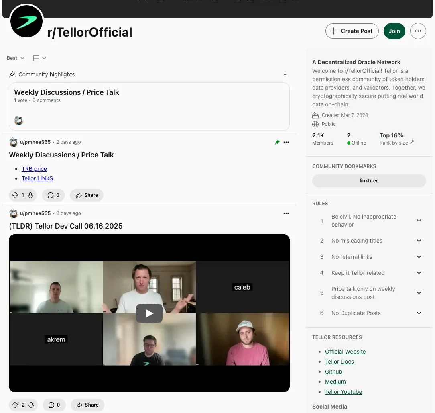Open comments on Weekly Discussions post

pos(53,195)
